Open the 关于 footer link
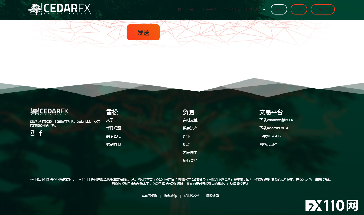This screenshot has height=215, width=364. 110,120
